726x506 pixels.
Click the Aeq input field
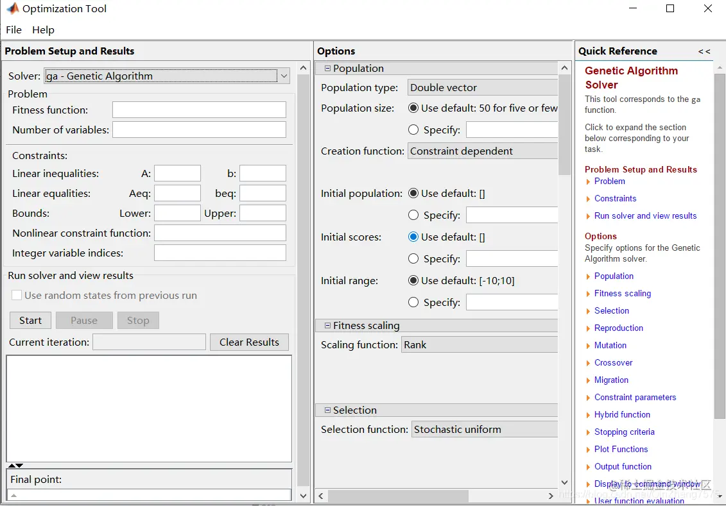pos(177,193)
